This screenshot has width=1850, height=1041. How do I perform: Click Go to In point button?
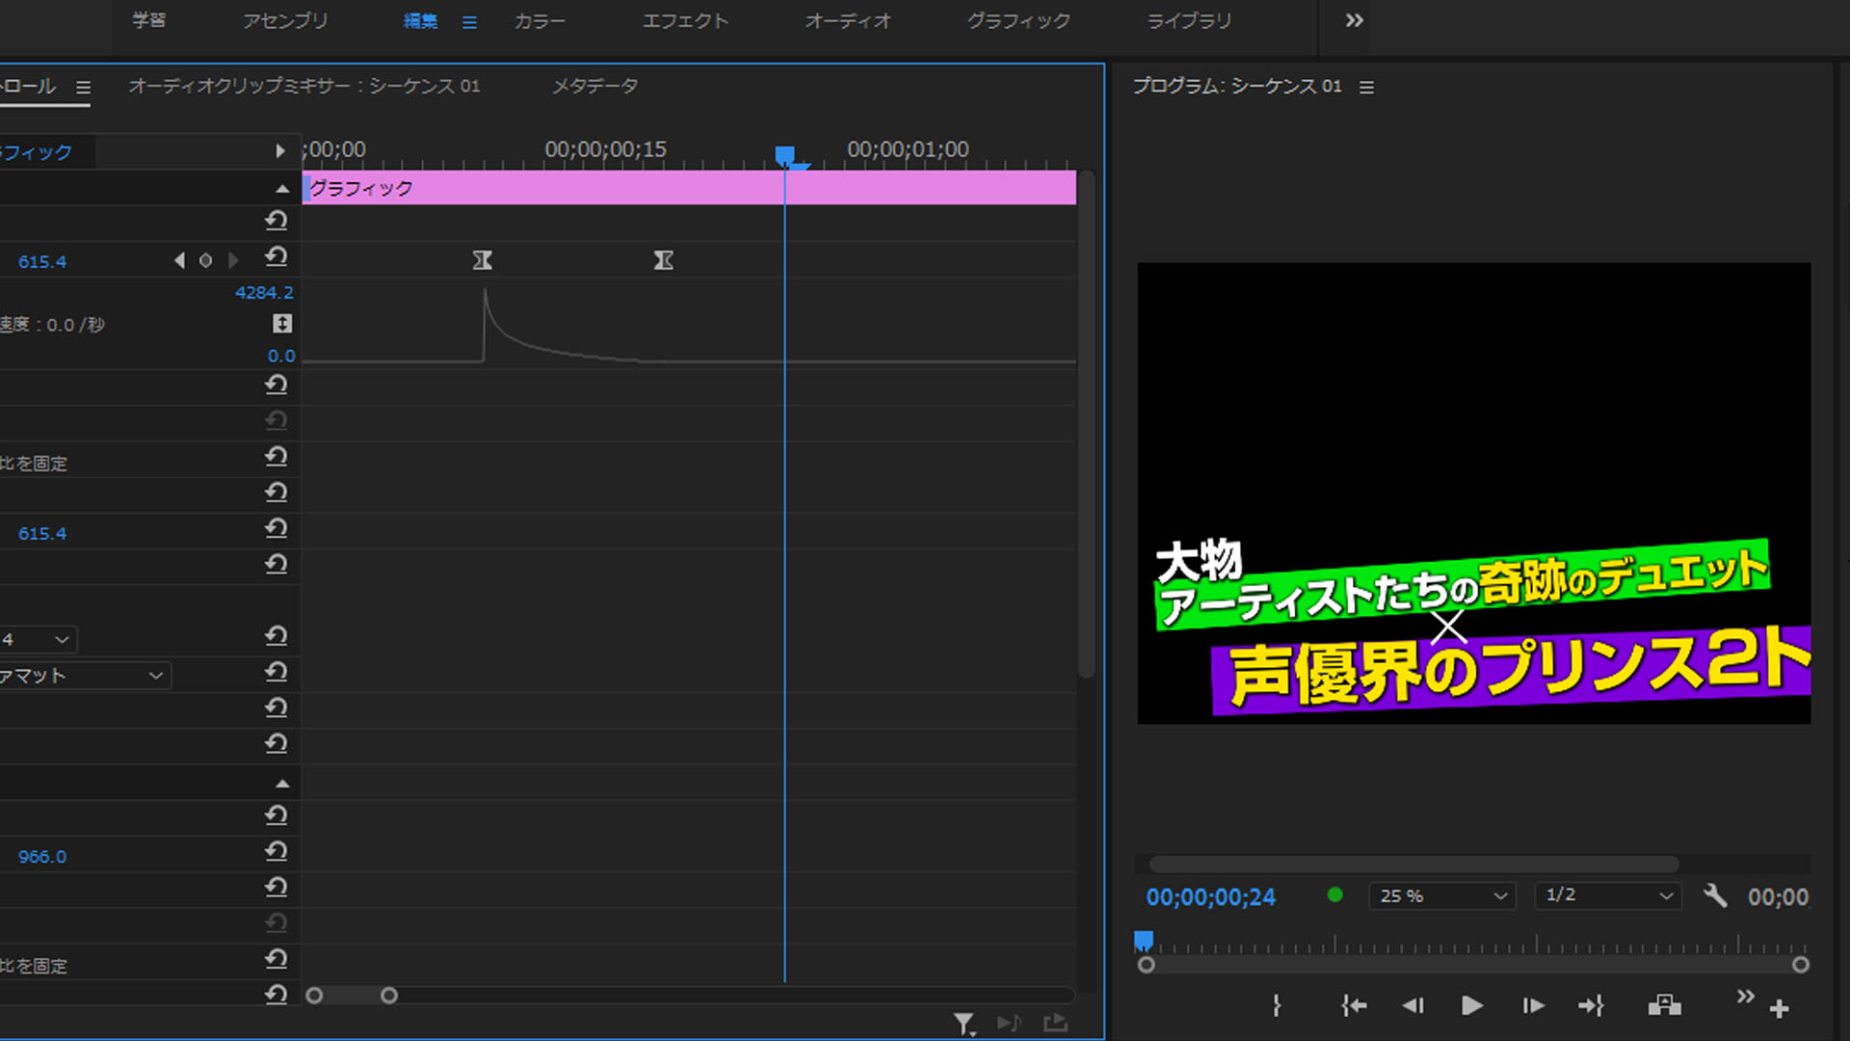(1354, 1006)
